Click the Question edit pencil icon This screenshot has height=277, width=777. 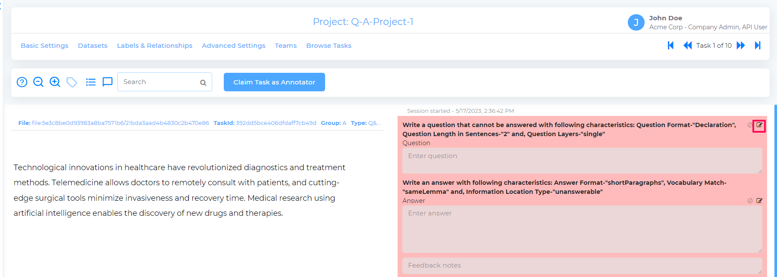point(759,125)
